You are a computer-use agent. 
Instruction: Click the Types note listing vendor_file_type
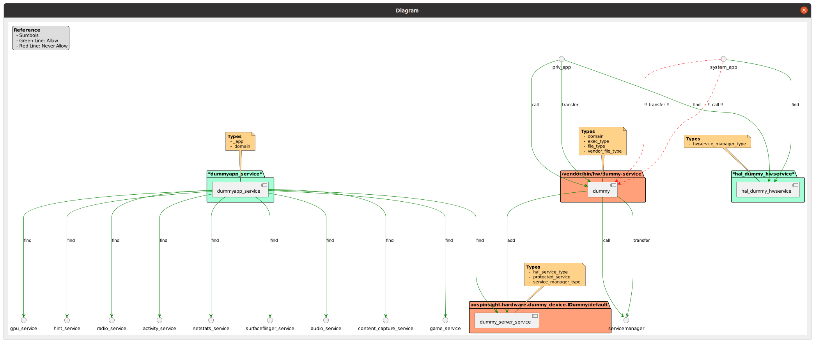(602, 141)
